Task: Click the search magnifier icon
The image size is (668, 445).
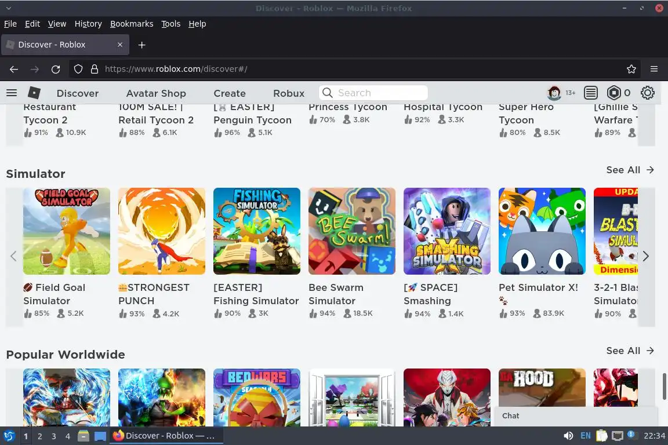Action: pos(327,93)
